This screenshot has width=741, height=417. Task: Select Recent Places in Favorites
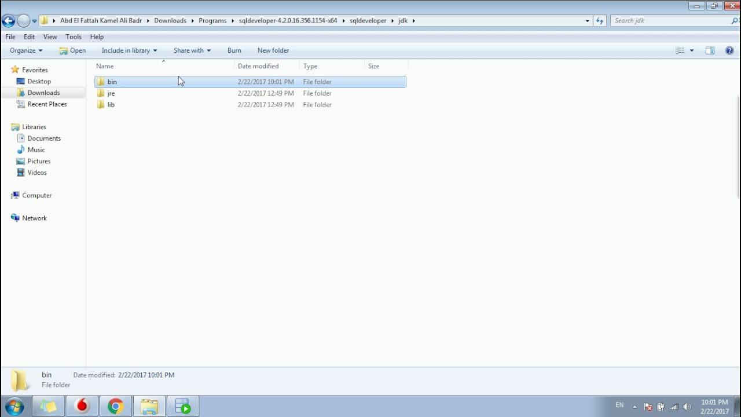pyautogui.click(x=47, y=104)
